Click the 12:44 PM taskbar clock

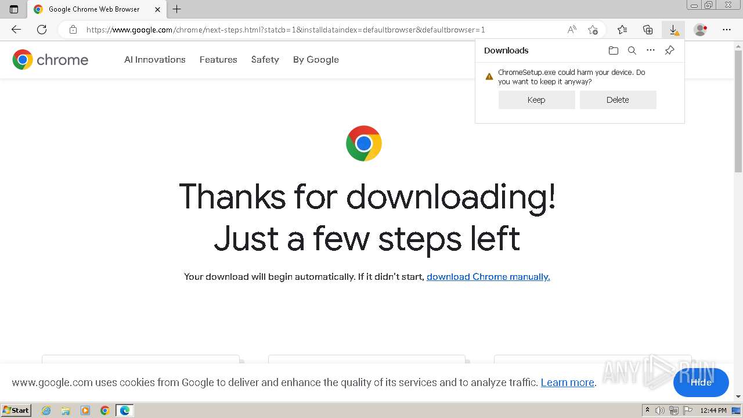(713, 410)
